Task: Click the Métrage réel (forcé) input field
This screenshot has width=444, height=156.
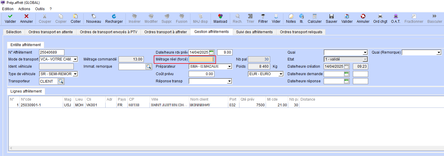Action: (x=201, y=59)
